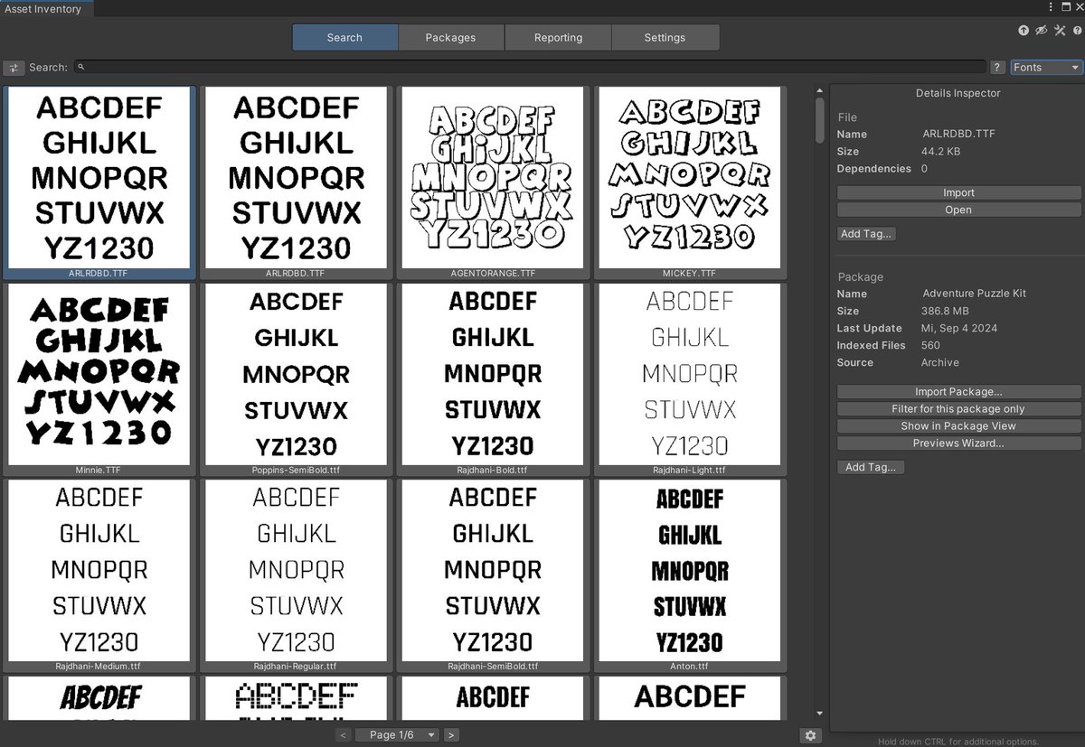Toggle Filter for this package only
The image size is (1085, 747).
958,408
